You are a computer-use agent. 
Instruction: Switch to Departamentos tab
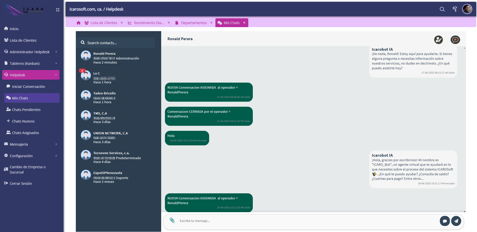tap(191, 23)
